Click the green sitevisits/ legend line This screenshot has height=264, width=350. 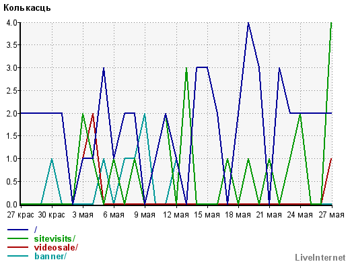(x=18, y=238)
